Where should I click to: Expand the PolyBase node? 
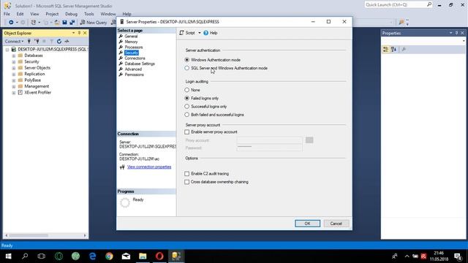(x=14, y=80)
